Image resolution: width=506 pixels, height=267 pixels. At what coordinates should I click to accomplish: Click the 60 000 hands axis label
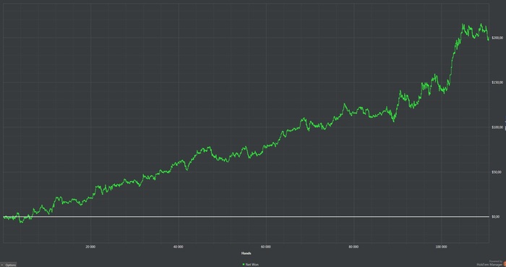[266, 247]
